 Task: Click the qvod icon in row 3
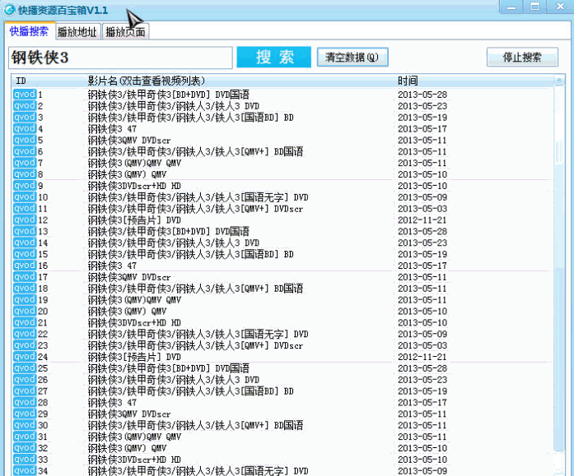point(25,117)
